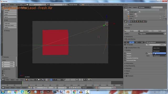Click the Animation render button
Screen dimensions: 168x94
(145, 31)
